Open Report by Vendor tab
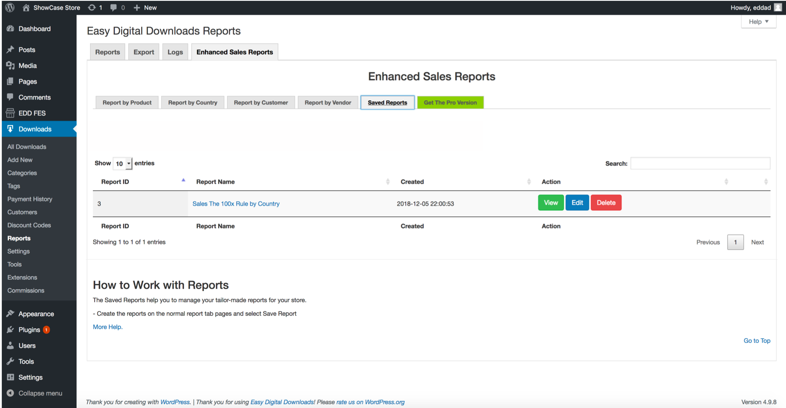 [x=328, y=103]
